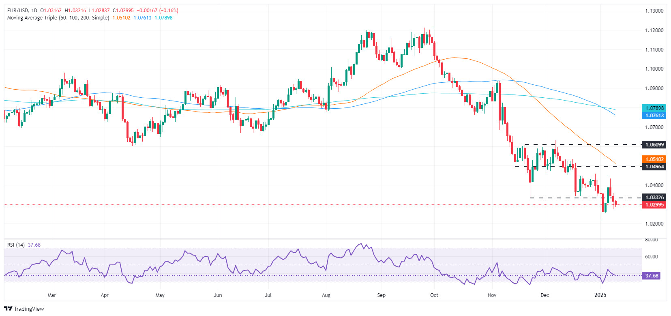Click the Oct marker on the time axis
The height and width of the screenshot is (316, 671).
[x=434, y=295]
